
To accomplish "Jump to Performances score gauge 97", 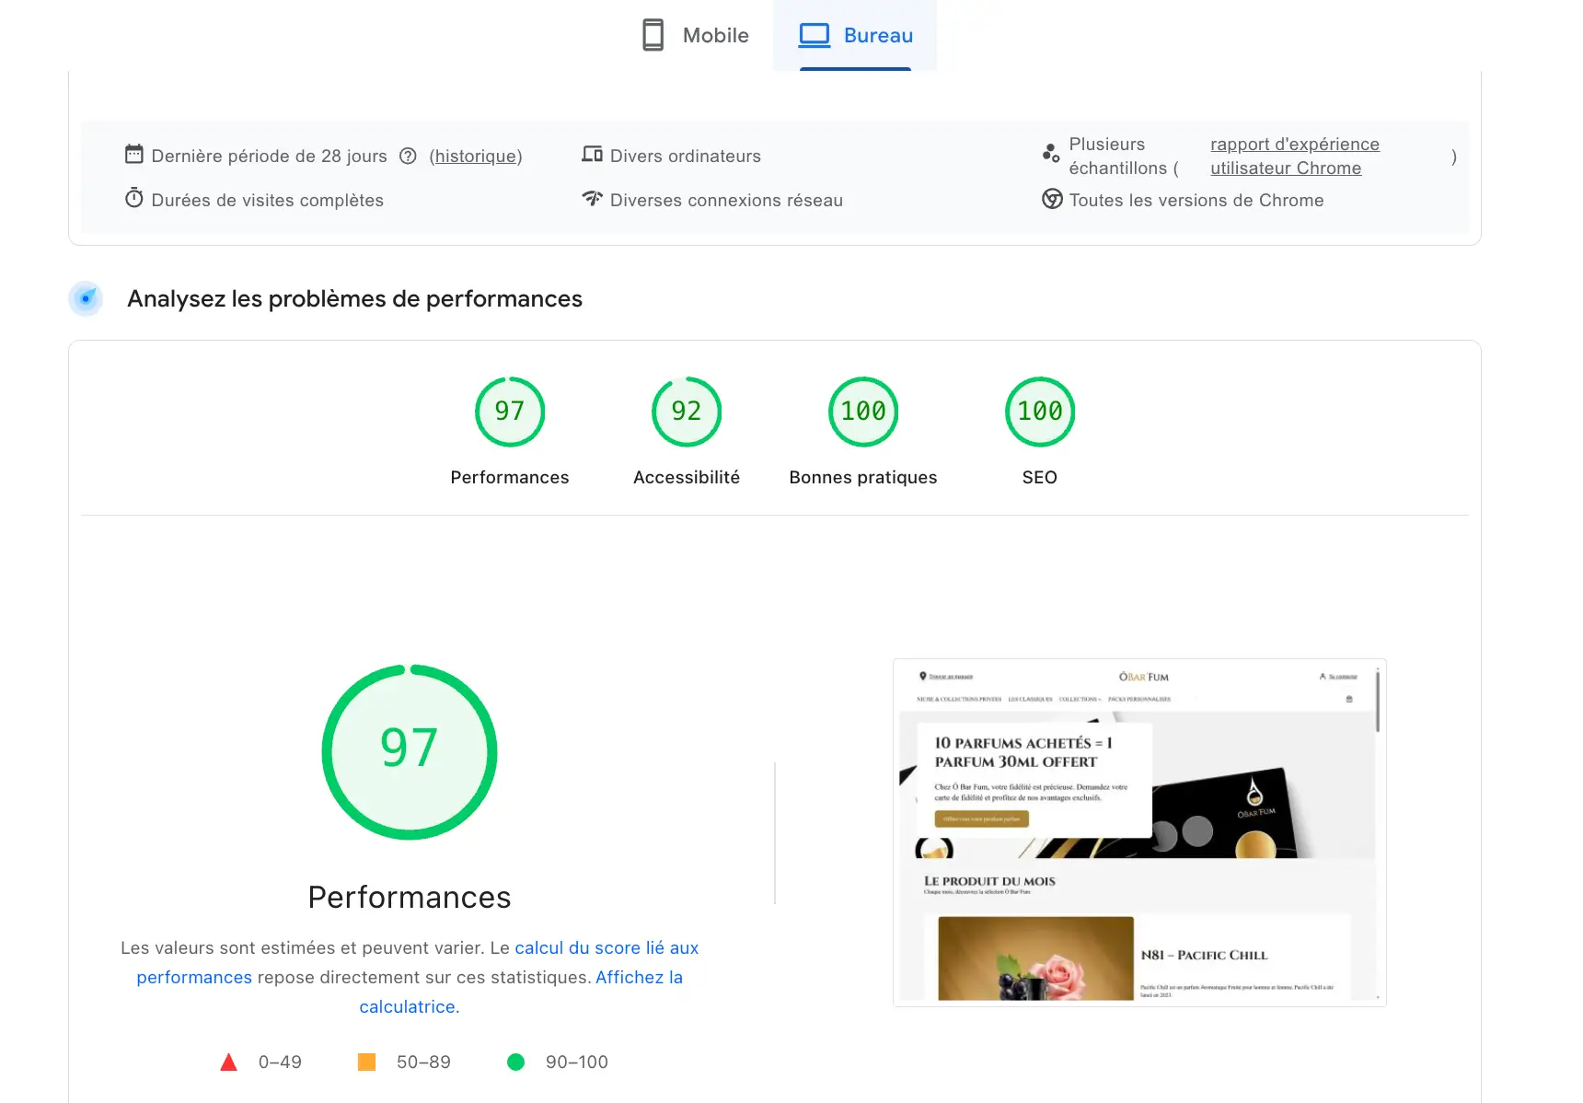I will pos(510,412).
